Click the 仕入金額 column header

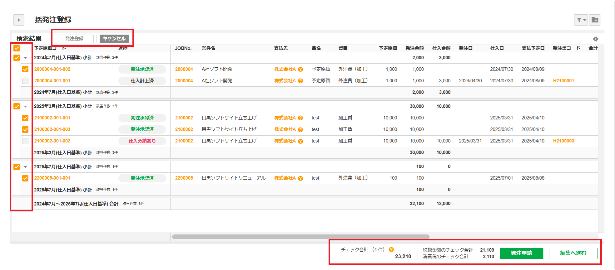pos(441,48)
